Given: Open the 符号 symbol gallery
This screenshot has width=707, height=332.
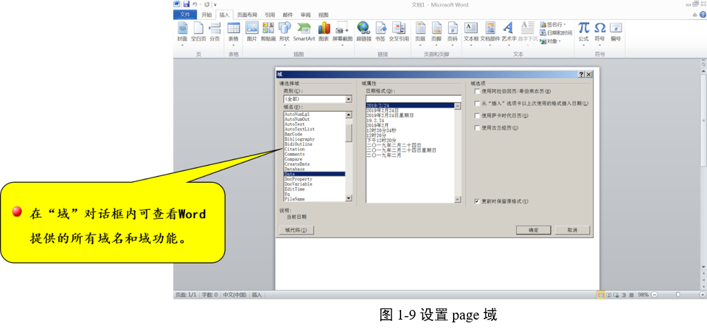Looking at the screenshot, I should pos(600,32).
